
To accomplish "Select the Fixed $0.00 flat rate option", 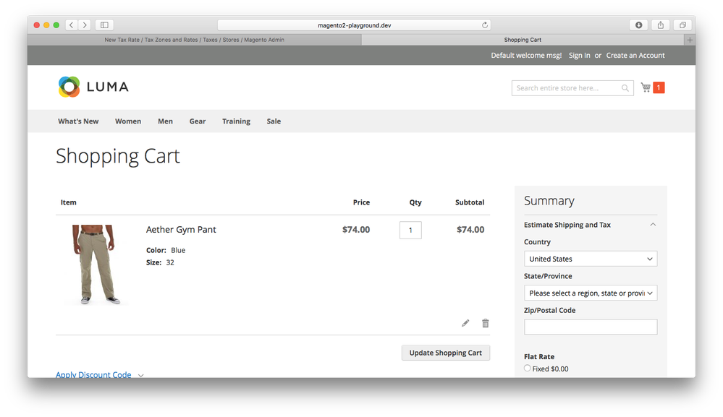I will pos(528,369).
